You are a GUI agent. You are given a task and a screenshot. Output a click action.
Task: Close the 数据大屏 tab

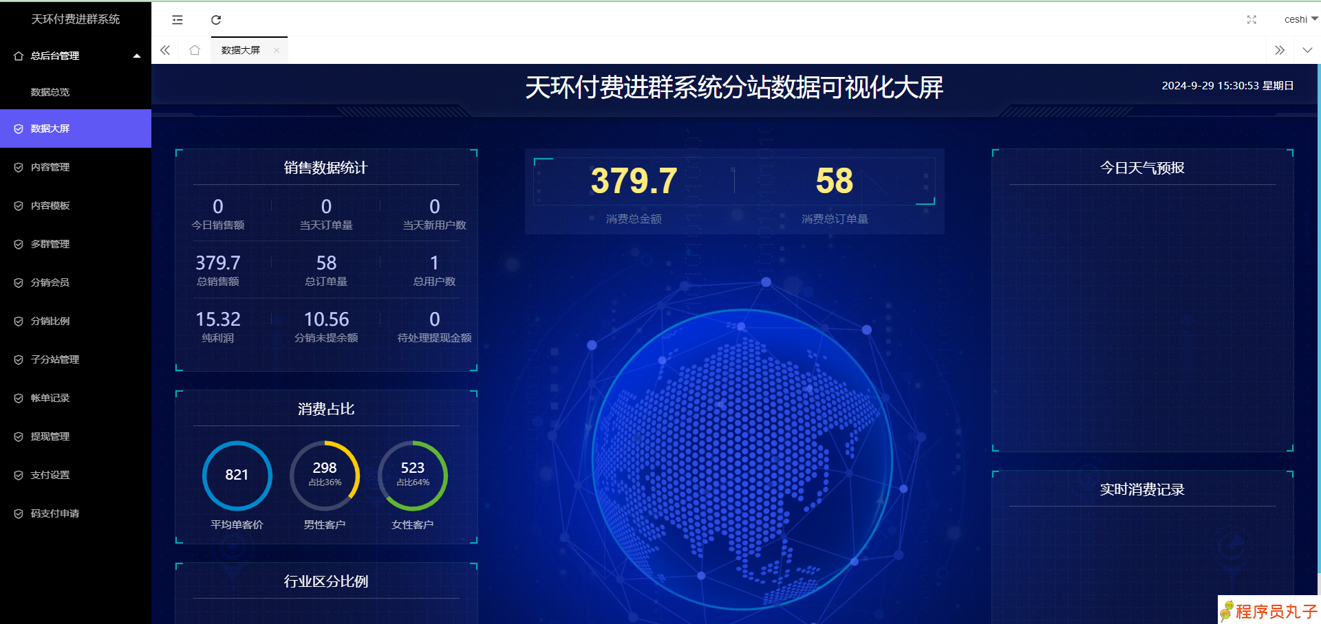coord(277,50)
